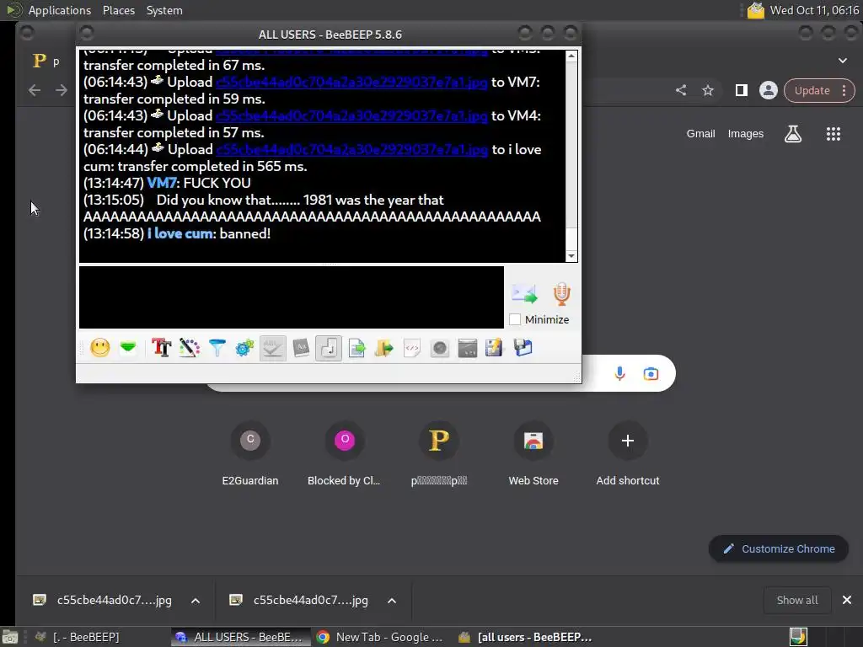Open the Places menu
Image resolution: width=863 pixels, height=647 pixels.
pyautogui.click(x=118, y=10)
